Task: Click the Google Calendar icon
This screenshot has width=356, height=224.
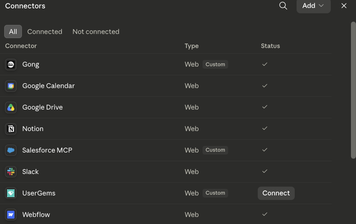Action: (x=11, y=86)
